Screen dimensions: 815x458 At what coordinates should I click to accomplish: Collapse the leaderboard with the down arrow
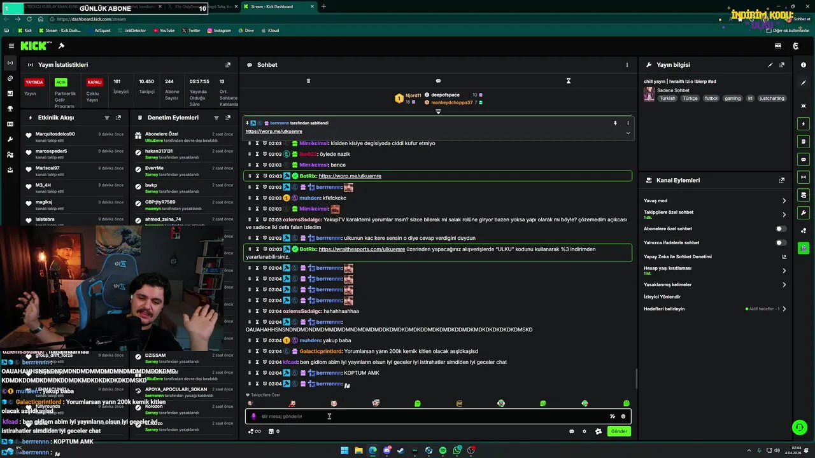438,112
